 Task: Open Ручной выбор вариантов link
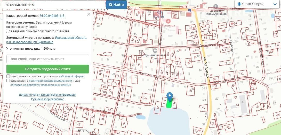click(47, 99)
